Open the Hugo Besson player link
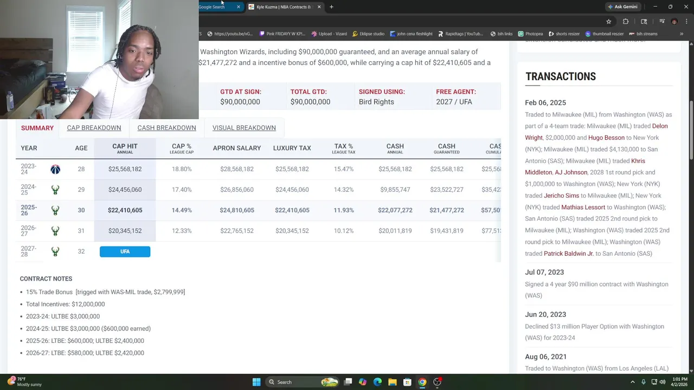Image resolution: width=694 pixels, height=390 pixels. click(x=606, y=138)
